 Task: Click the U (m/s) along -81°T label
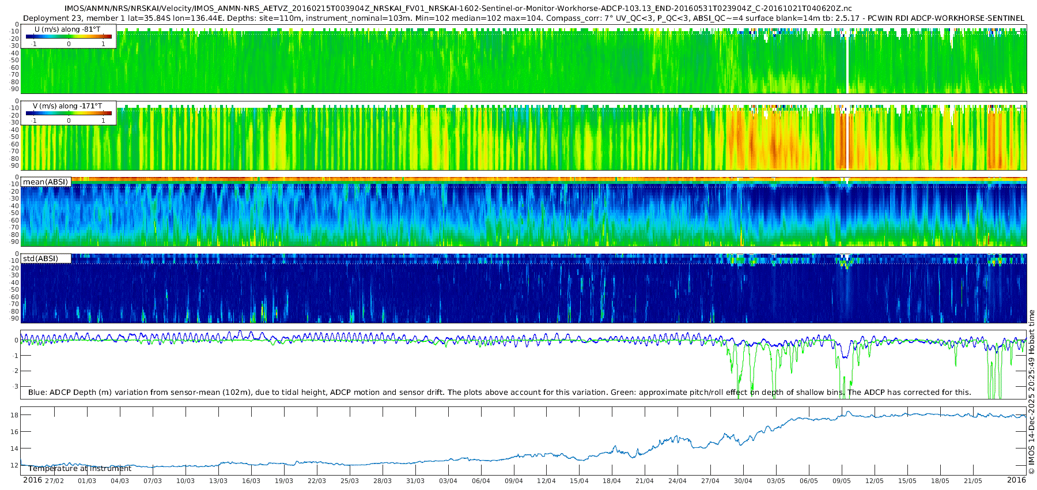tap(68, 29)
